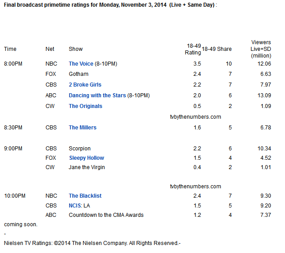Viewport: 285px width, 253px height.
Task: Click the 18-49 Share column header
Action: click(217, 49)
